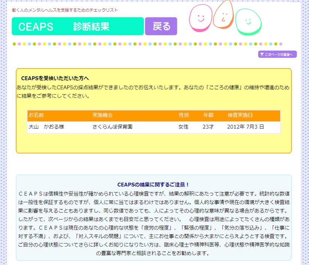Click the 23才 age cell
Image resolution: width=309 pixels, height=265 pixels.
208,127
